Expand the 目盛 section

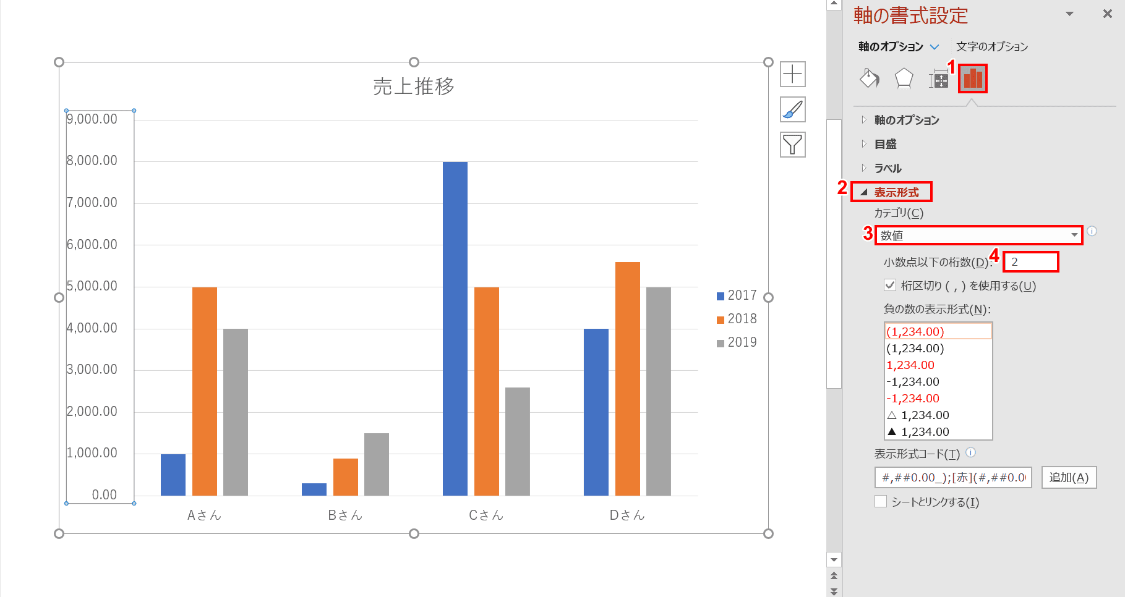point(885,144)
